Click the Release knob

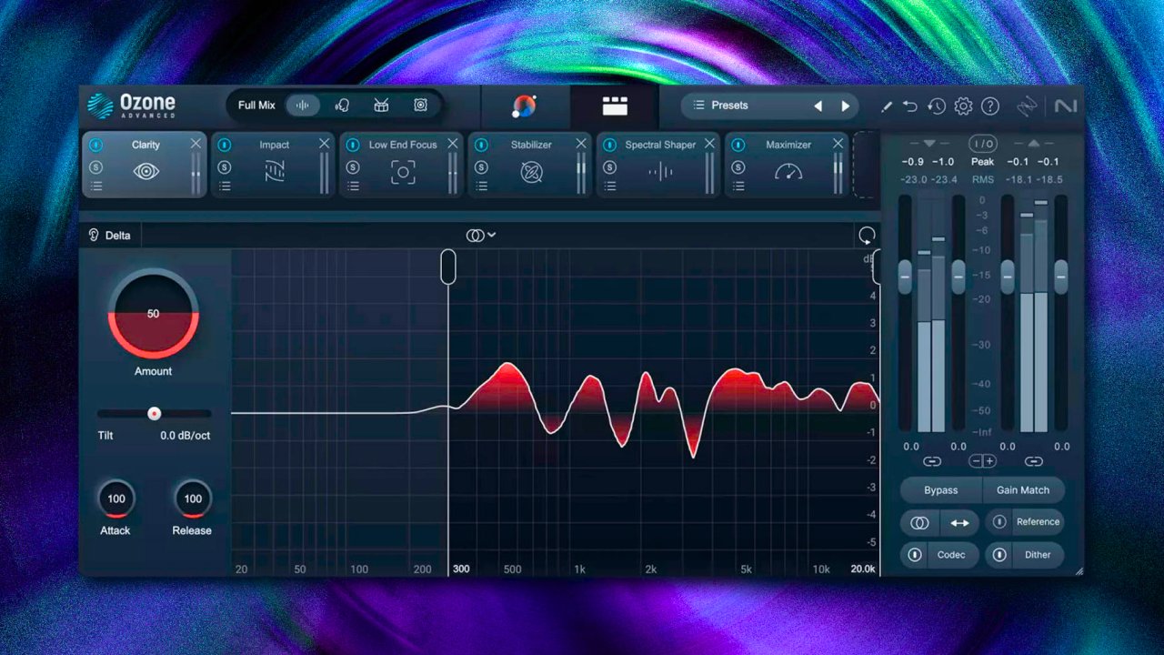193,499
